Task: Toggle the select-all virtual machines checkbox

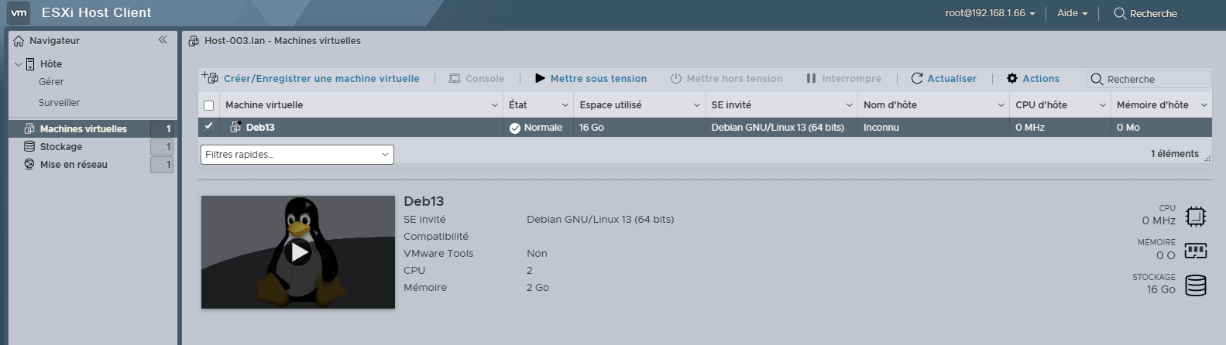Action: click(x=208, y=105)
